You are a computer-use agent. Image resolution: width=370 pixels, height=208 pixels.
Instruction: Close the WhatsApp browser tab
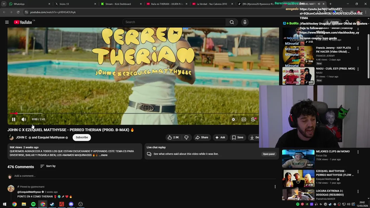coord(49,4)
